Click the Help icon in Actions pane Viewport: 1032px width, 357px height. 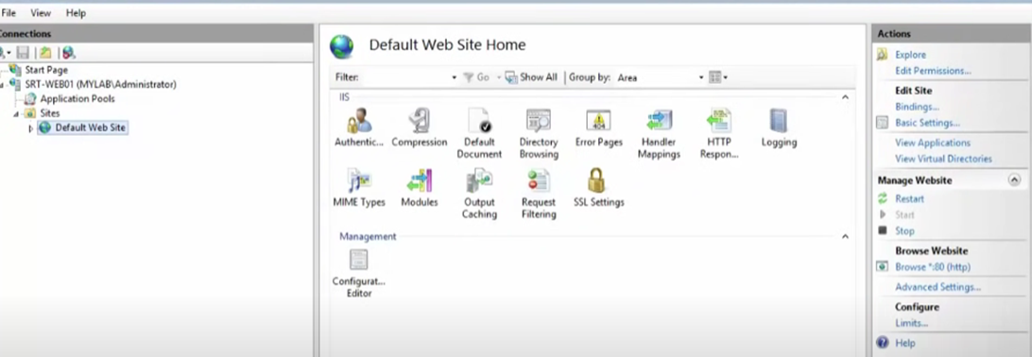884,343
